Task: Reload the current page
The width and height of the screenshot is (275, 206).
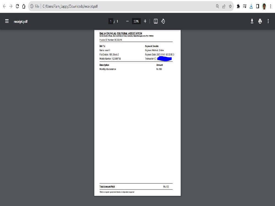Action: [17, 6]
